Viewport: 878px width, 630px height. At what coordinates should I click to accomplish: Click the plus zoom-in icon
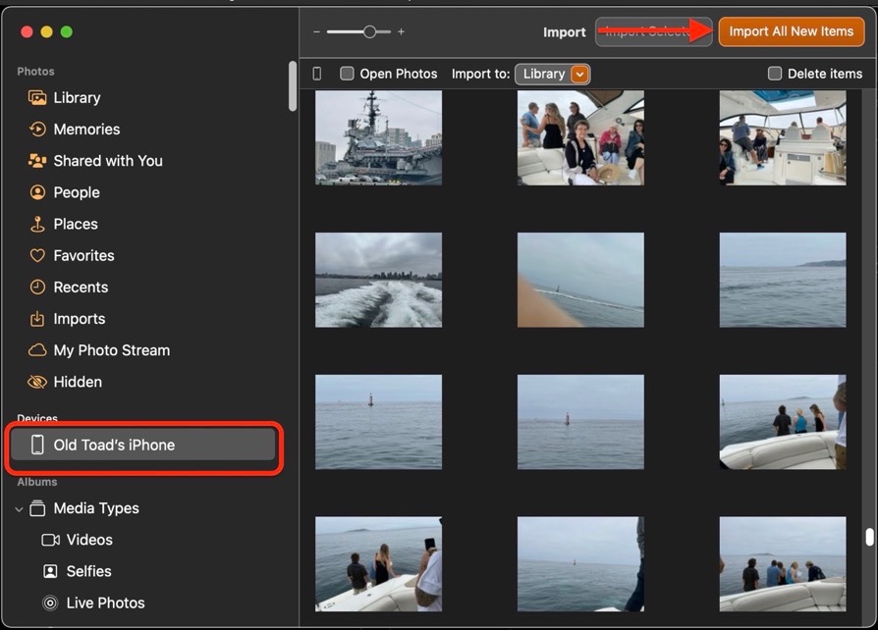coord(401,31)
